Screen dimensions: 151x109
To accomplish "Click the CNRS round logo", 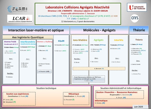I will [x=135, y=18].
